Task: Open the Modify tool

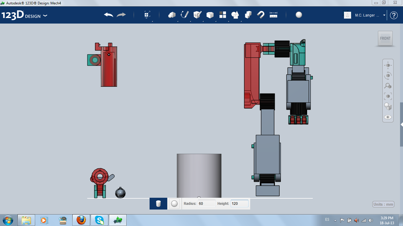Action: (210, 15)
